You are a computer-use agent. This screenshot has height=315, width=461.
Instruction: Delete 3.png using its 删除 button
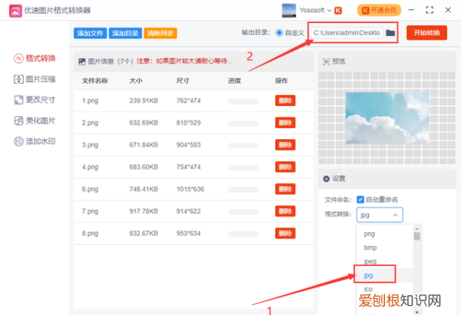coord(285,144)
